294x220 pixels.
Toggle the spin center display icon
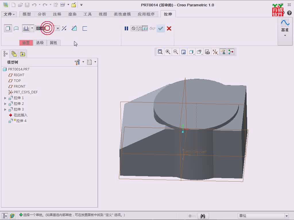pos(231,52)
